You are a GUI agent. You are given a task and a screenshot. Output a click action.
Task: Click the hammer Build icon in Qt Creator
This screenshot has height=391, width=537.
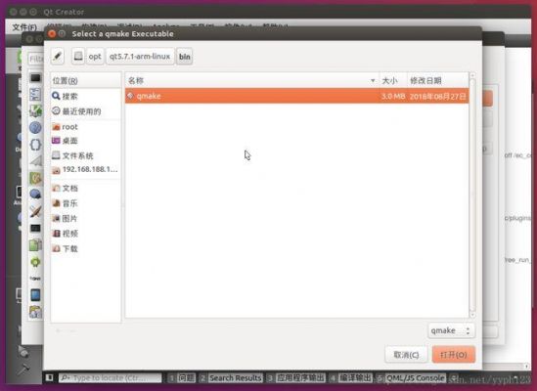click(x=23, y=369)
